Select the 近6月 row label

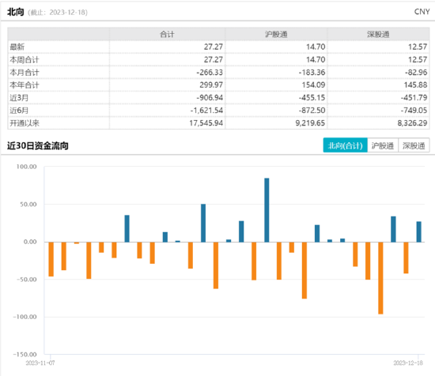click(19, 111)
